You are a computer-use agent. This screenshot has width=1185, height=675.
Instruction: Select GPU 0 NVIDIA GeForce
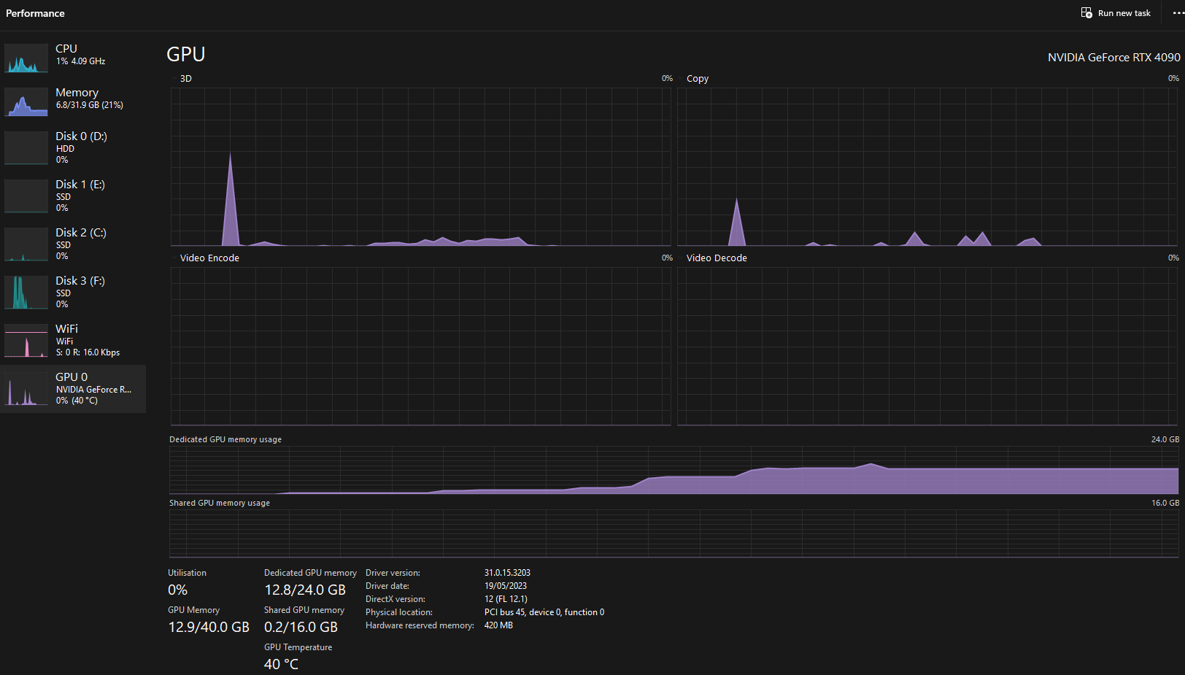pos(73,388)
